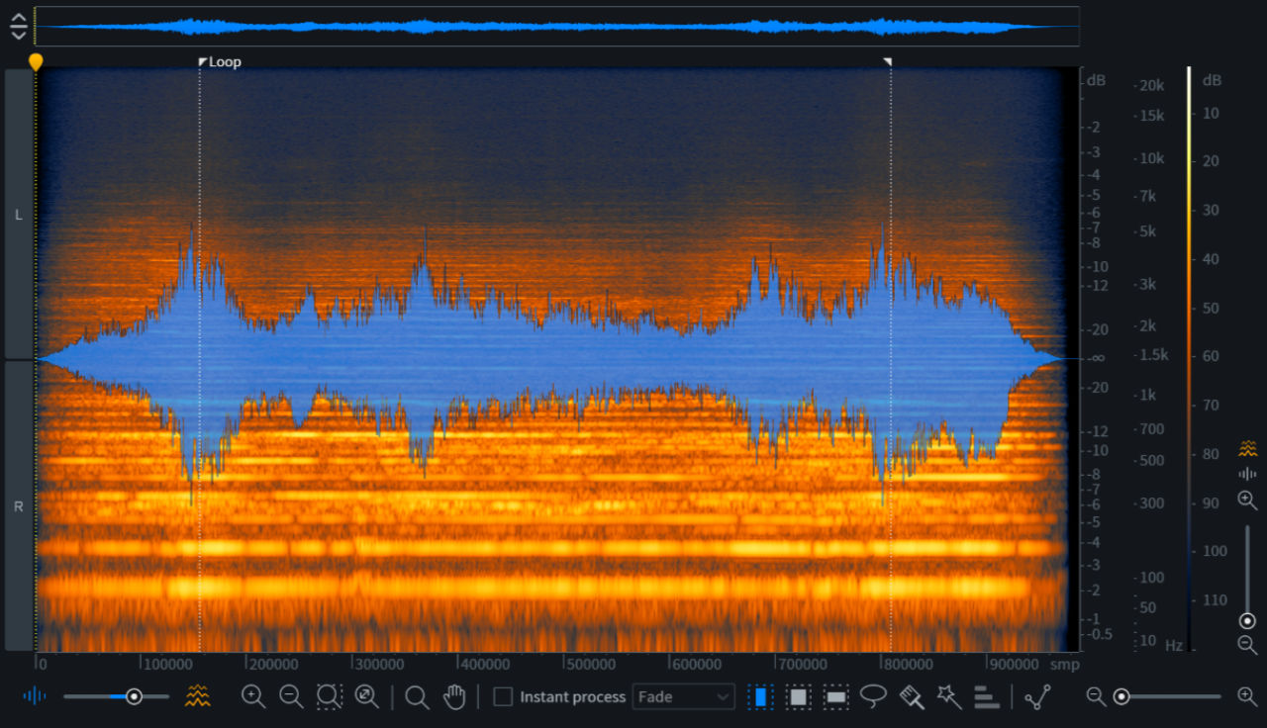Image resolution: width=1267 pixels, height=728 pixels.
Task: Enable the Instant process checkbox
Action: click(x=503, y=696)
